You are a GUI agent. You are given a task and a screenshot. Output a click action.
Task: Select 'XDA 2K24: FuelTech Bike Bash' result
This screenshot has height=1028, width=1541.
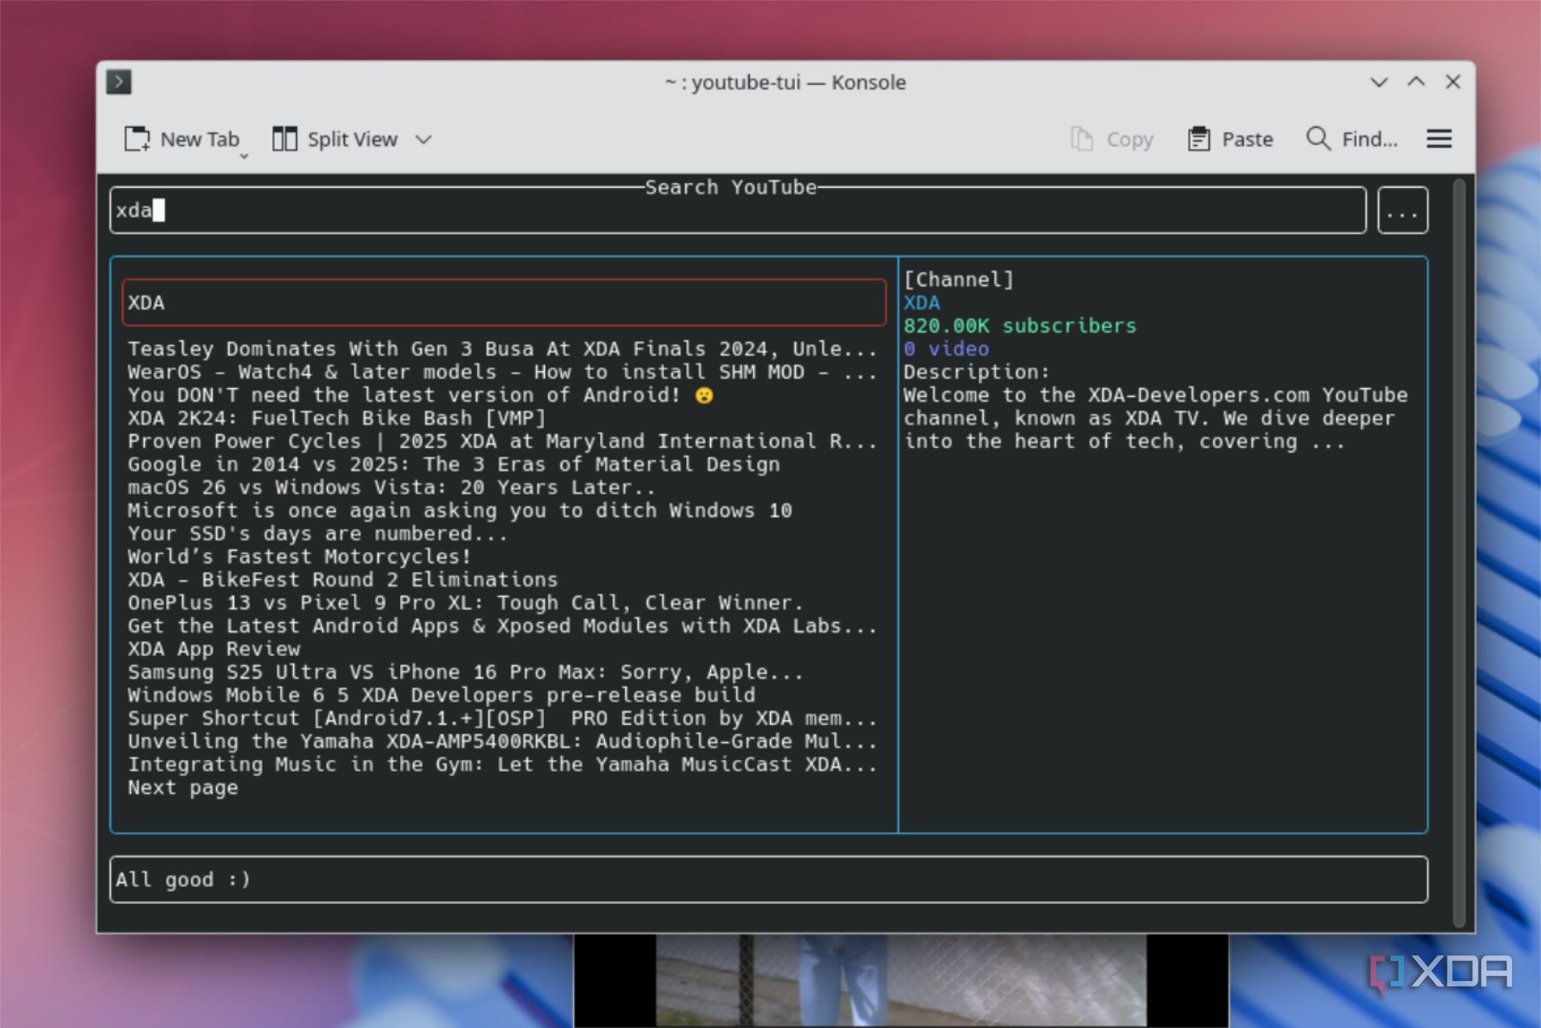pyautogui.click(x=337, y=418)
